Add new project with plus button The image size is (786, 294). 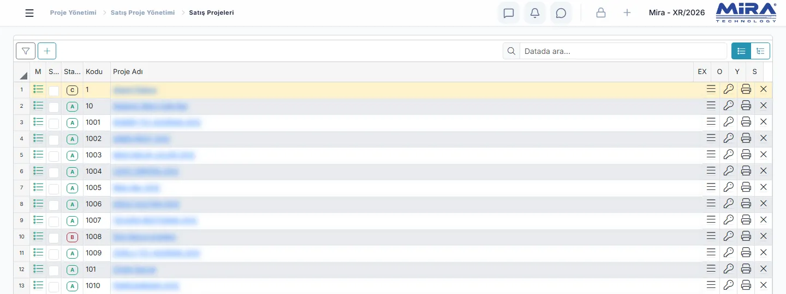(x=47, y=51)
